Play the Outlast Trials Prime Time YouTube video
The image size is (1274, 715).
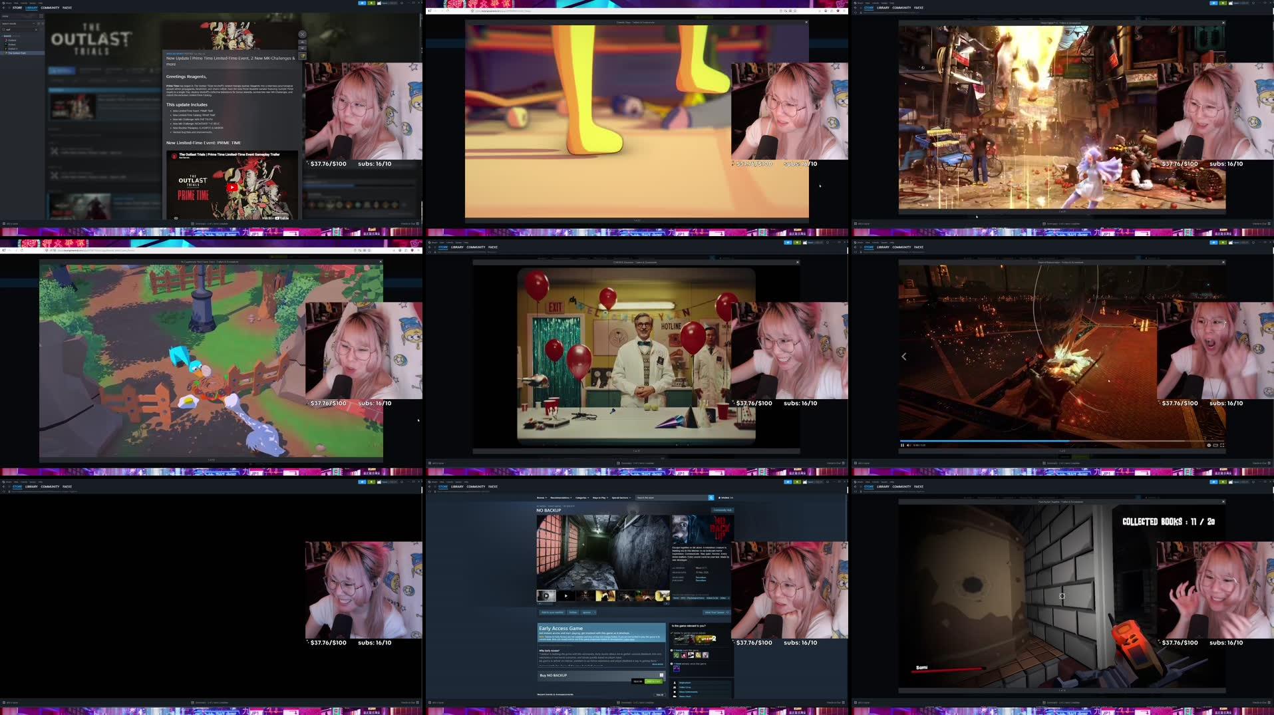click(x=232, y=188)
